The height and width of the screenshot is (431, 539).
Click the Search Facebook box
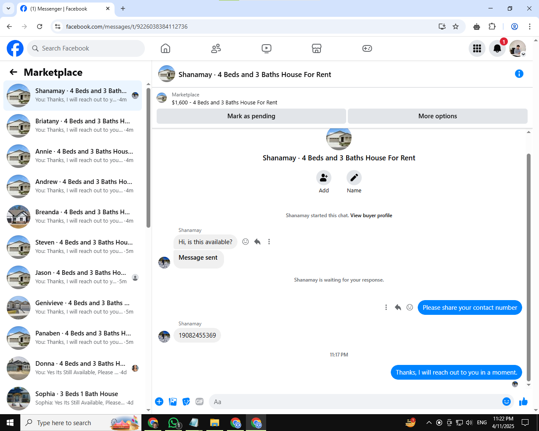point(86,48)
